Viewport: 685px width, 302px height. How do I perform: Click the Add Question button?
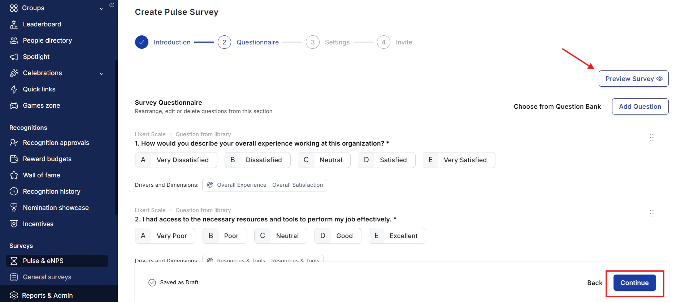(x=640, y=107)
